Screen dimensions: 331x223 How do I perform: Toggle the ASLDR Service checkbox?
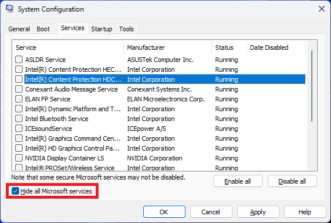click(19, 60)
